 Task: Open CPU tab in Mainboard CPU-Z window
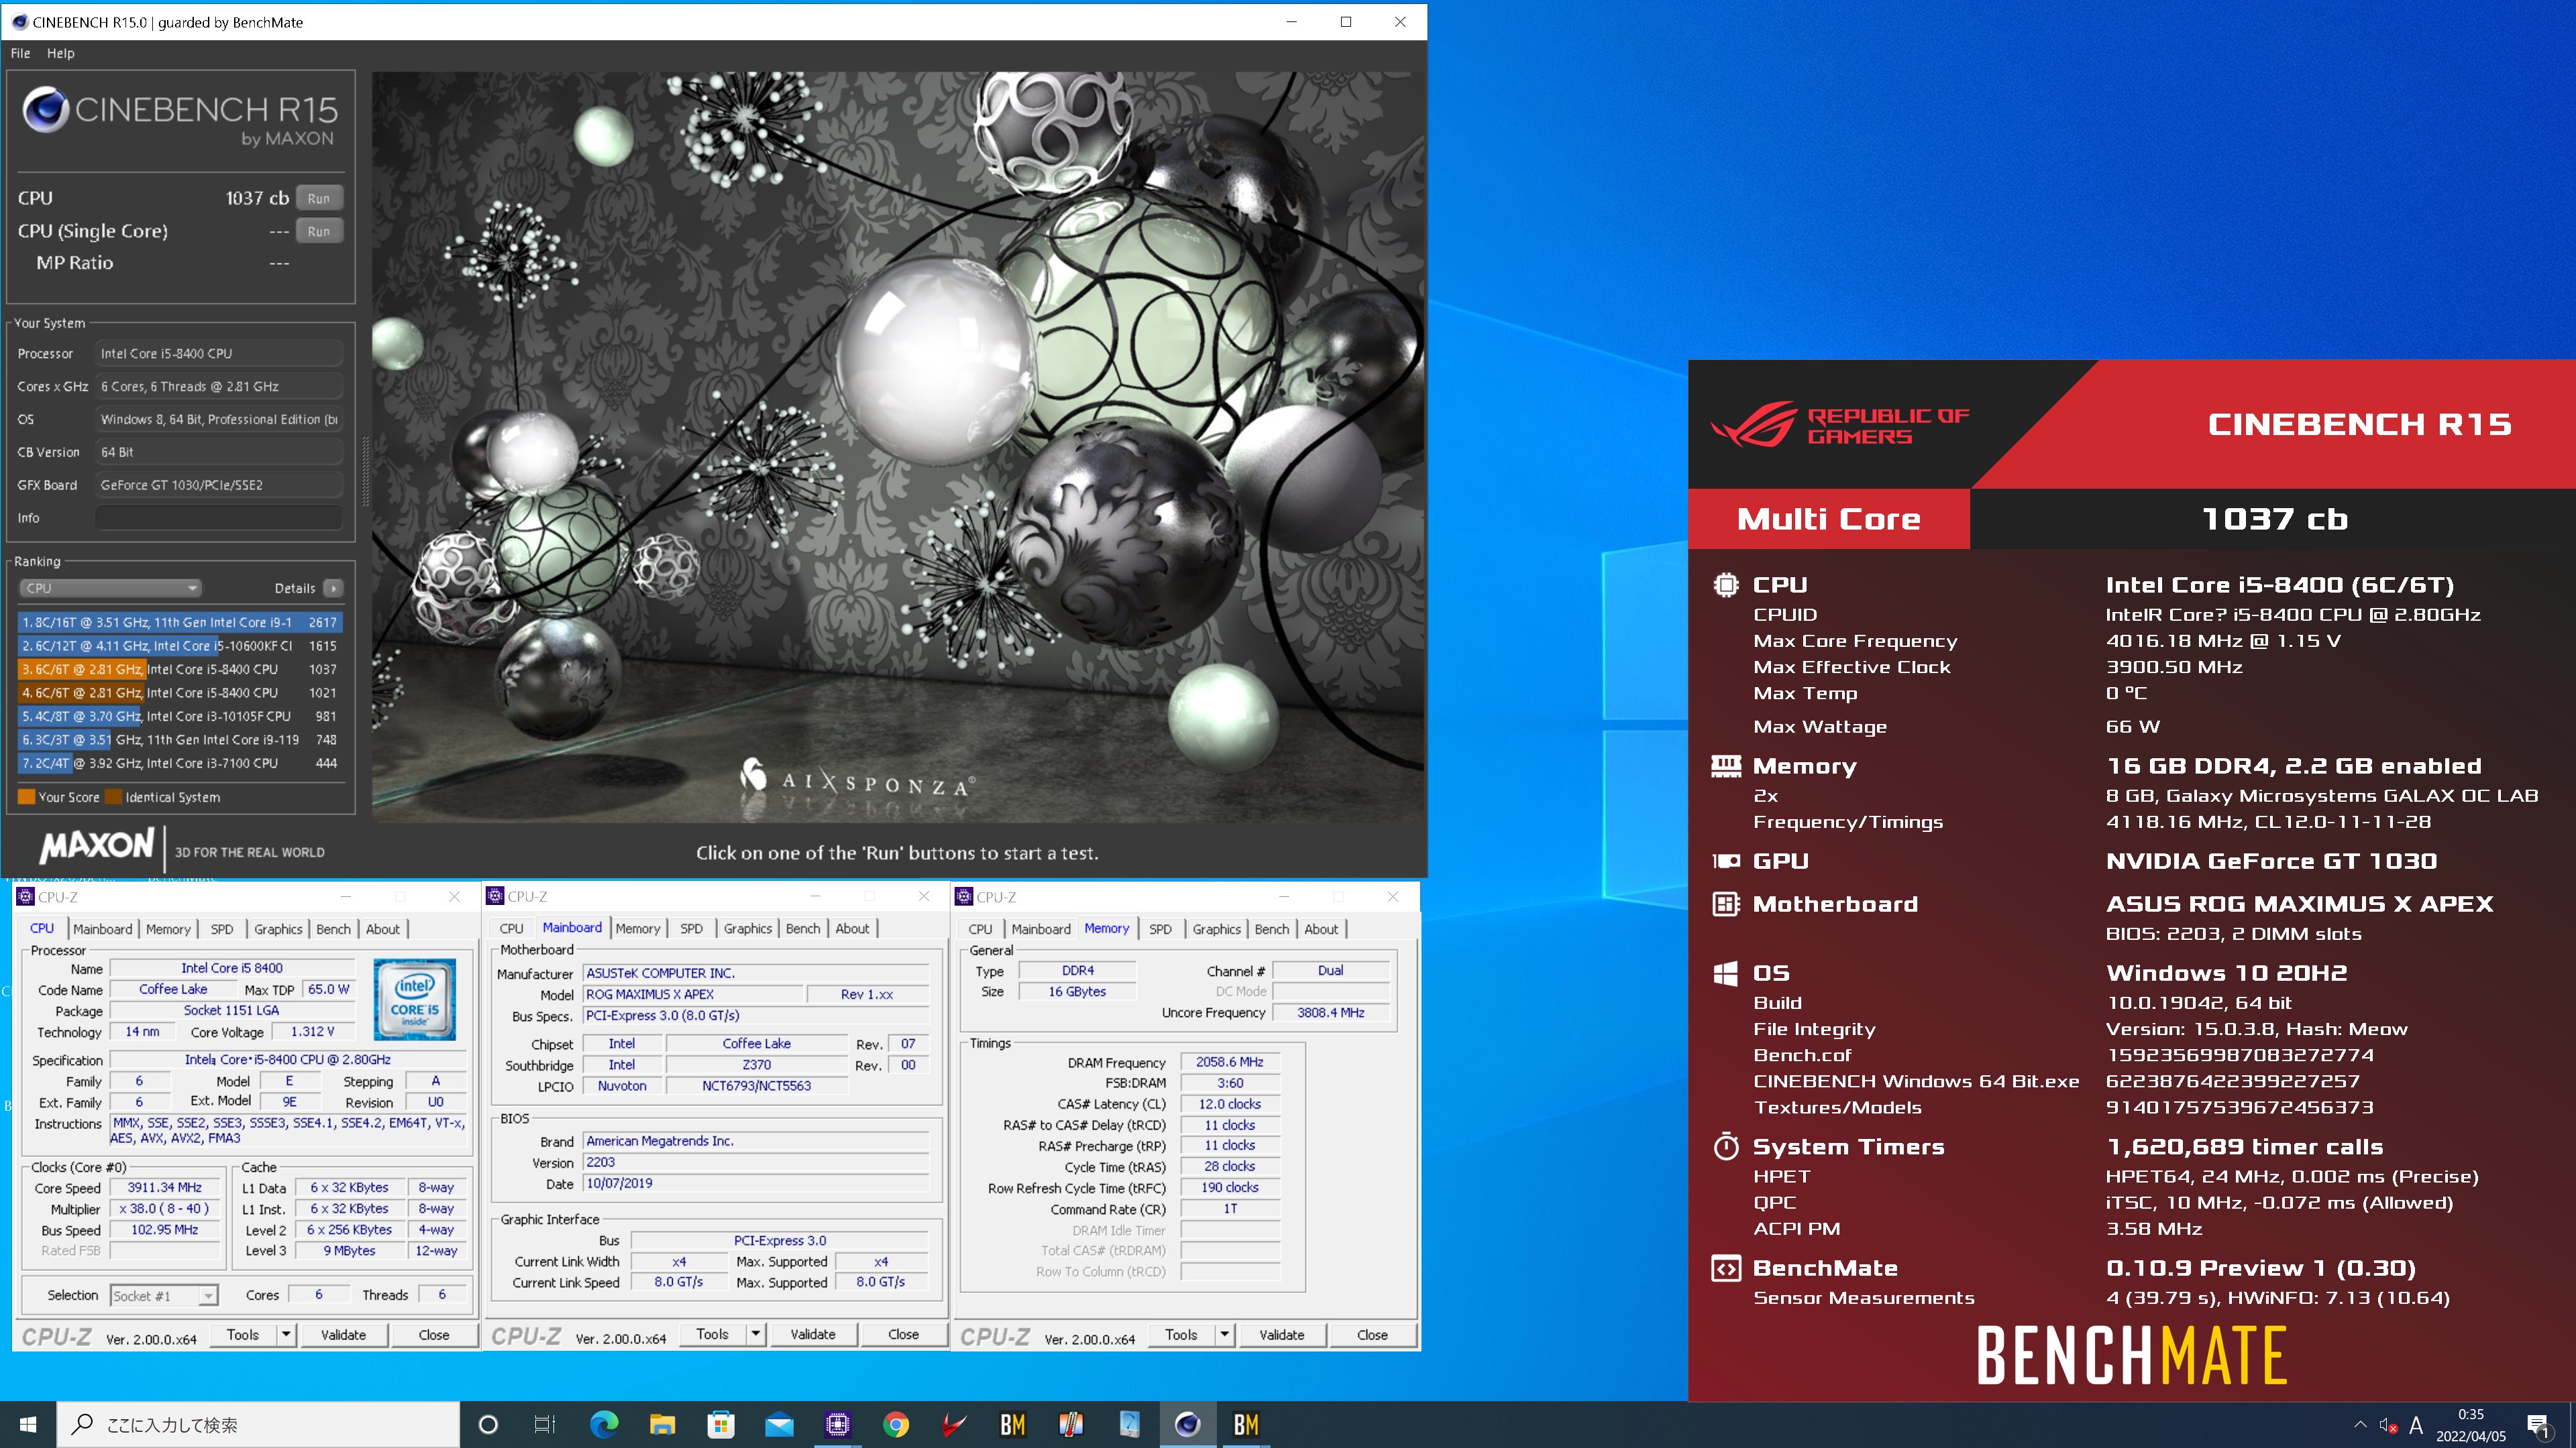point(511,928)
